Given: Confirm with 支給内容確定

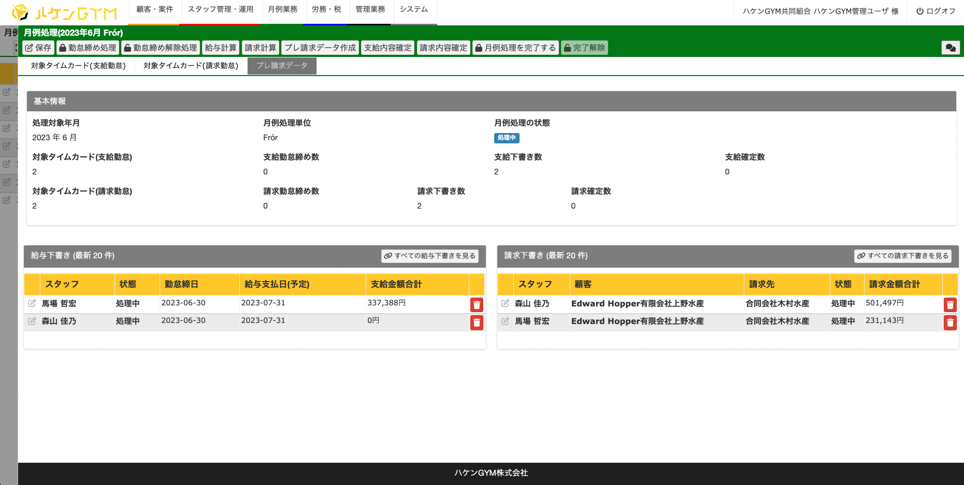Looking at the screenshot, I should [387, 48].
